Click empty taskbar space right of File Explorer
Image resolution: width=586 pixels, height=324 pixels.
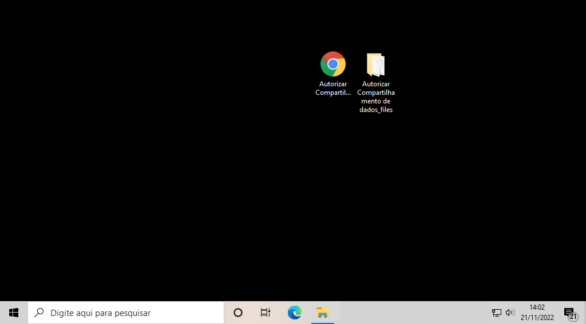coord(412,313)
